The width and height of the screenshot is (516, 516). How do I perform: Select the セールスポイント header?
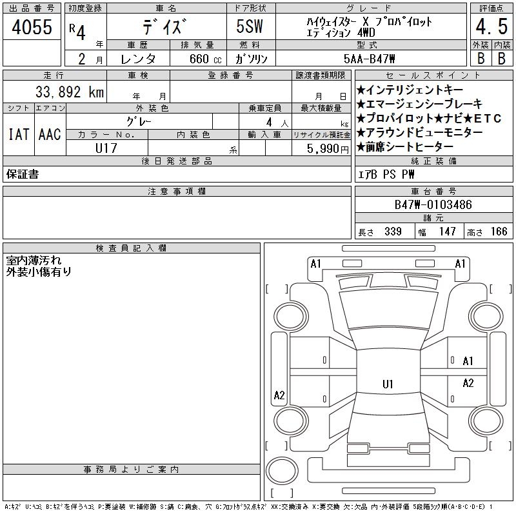point(433,75)
